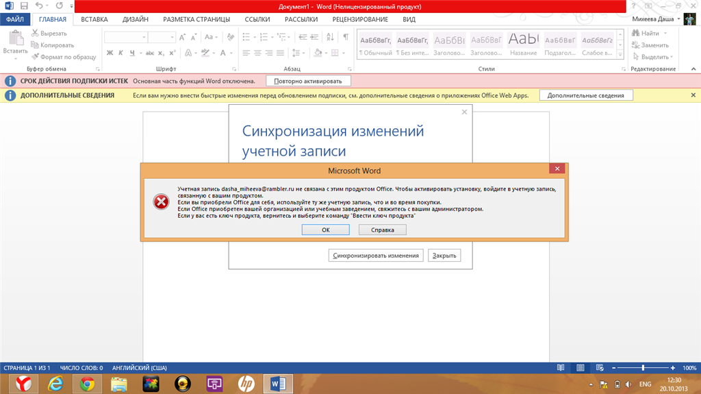
Task: Click the zoom in plus button
Action: [672, 367]
